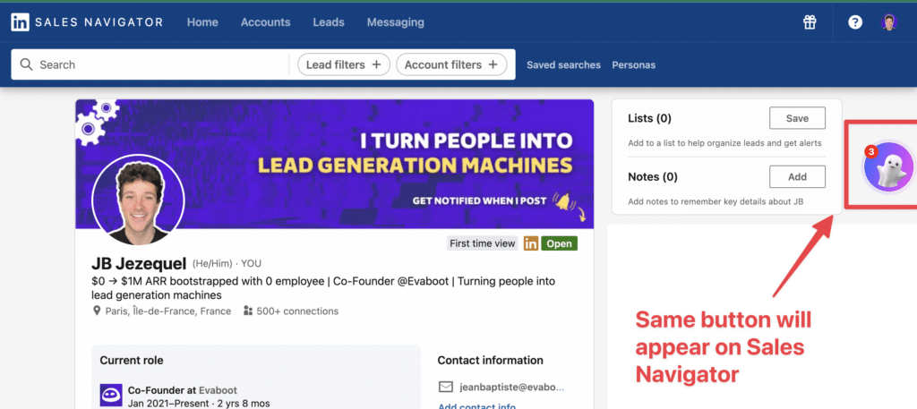This screenshot has width=917, height=409.
Task: Save the lead to a list
Action: pyautogui.click(x=797, y=118)
